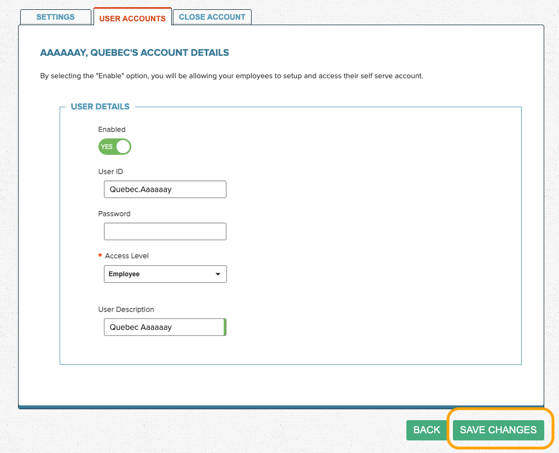Screen dimensions: 559x453
Task: Click the Enable option instruction text
Action: pos(232,76)
